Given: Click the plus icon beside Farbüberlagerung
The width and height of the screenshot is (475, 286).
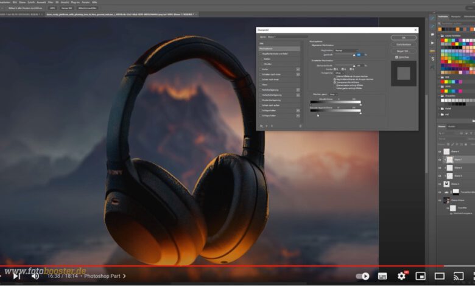Looking at the screenshot, I should (298, 89).
